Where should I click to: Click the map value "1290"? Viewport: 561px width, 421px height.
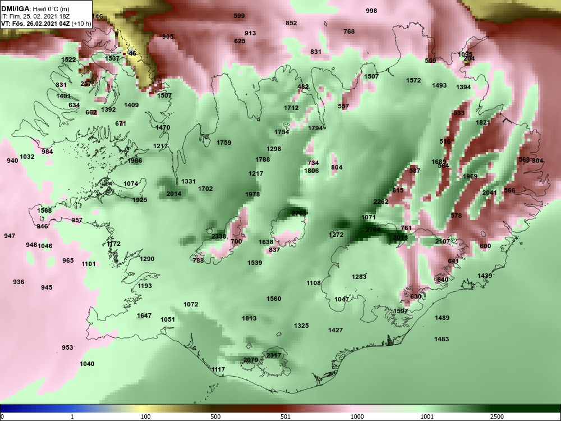click(147, 258)
